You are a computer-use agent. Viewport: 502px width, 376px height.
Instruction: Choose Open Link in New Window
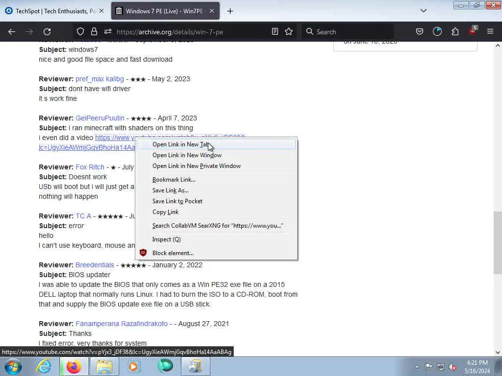tap(216, 155)
